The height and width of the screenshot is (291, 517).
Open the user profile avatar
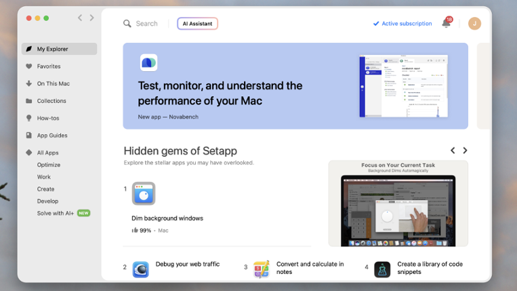click(x=474, y=24)
